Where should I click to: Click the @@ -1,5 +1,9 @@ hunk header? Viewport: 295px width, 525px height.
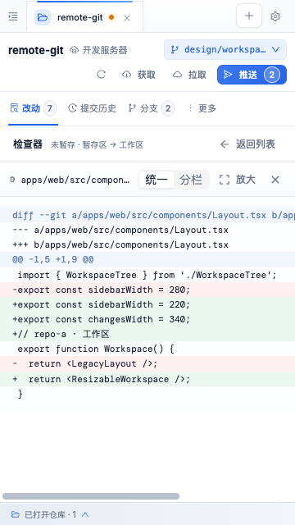coord(147,259)
